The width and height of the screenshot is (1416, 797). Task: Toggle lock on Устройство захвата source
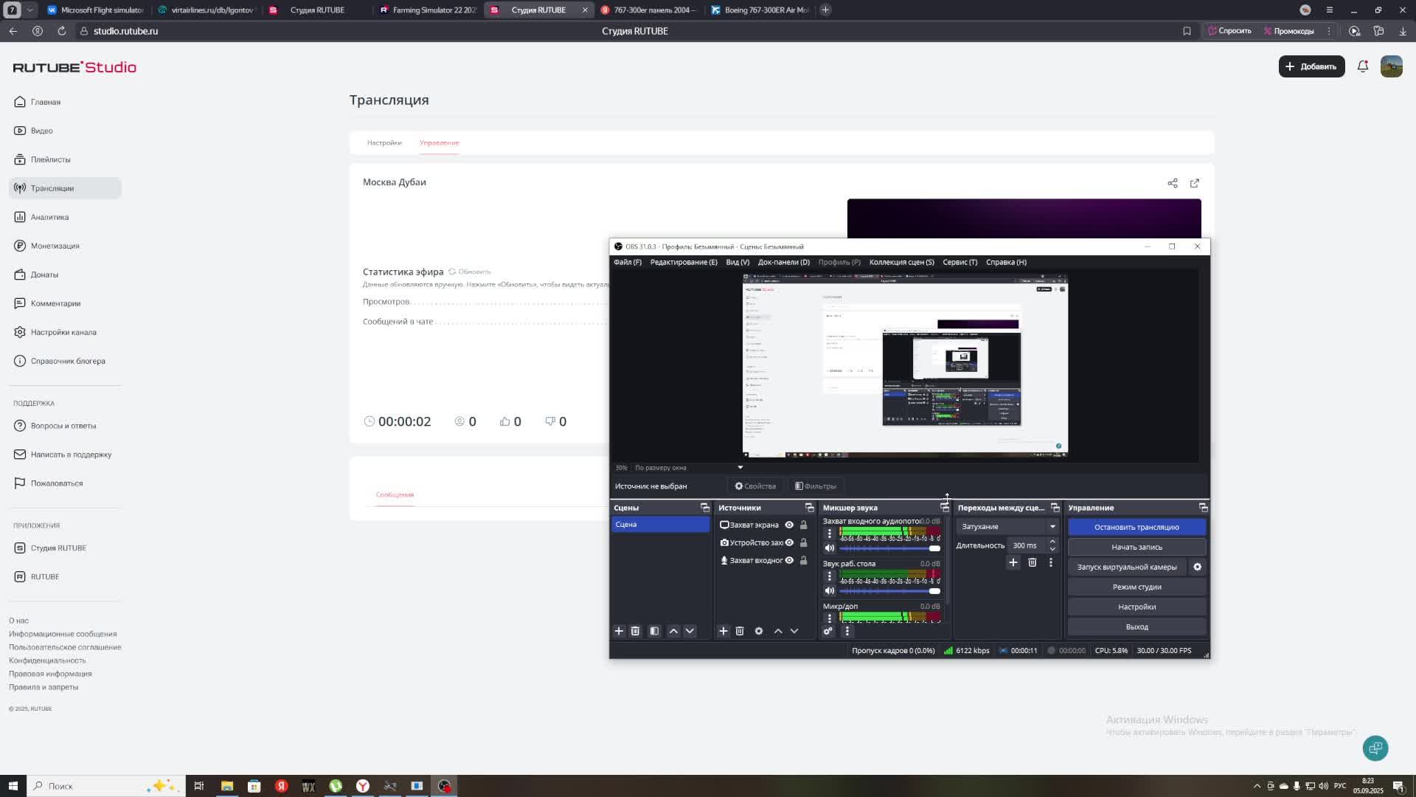pos(804,542)
